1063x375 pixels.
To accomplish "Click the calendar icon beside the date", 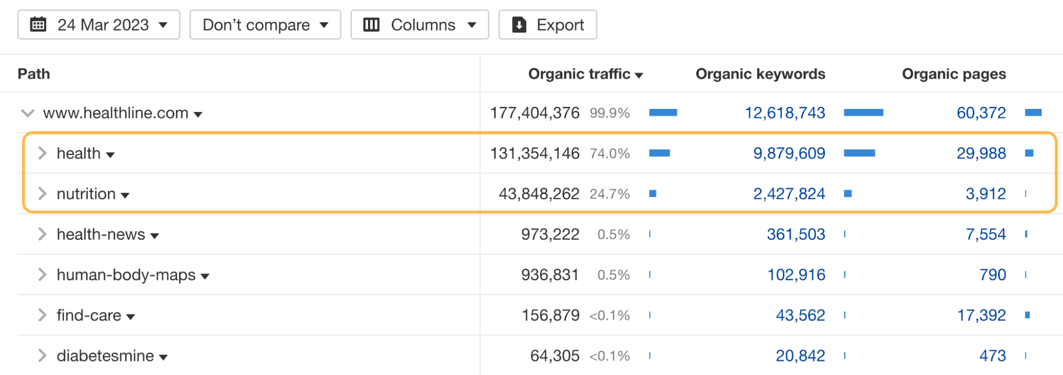I will (38, 25).
